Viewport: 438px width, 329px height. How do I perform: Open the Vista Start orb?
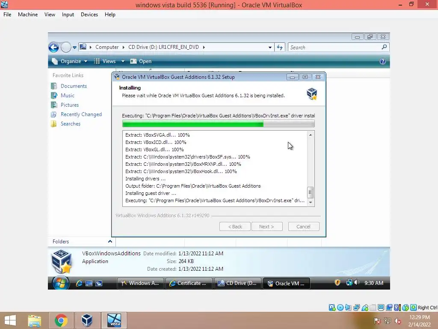pyautogui.click(x=61, y=283)
